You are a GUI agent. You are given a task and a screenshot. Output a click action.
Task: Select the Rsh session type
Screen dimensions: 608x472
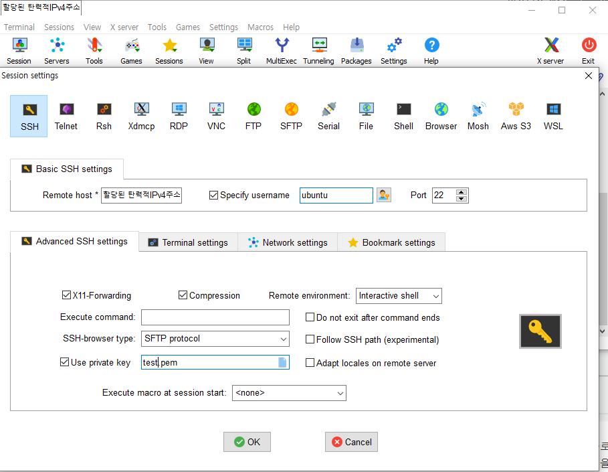104,116
